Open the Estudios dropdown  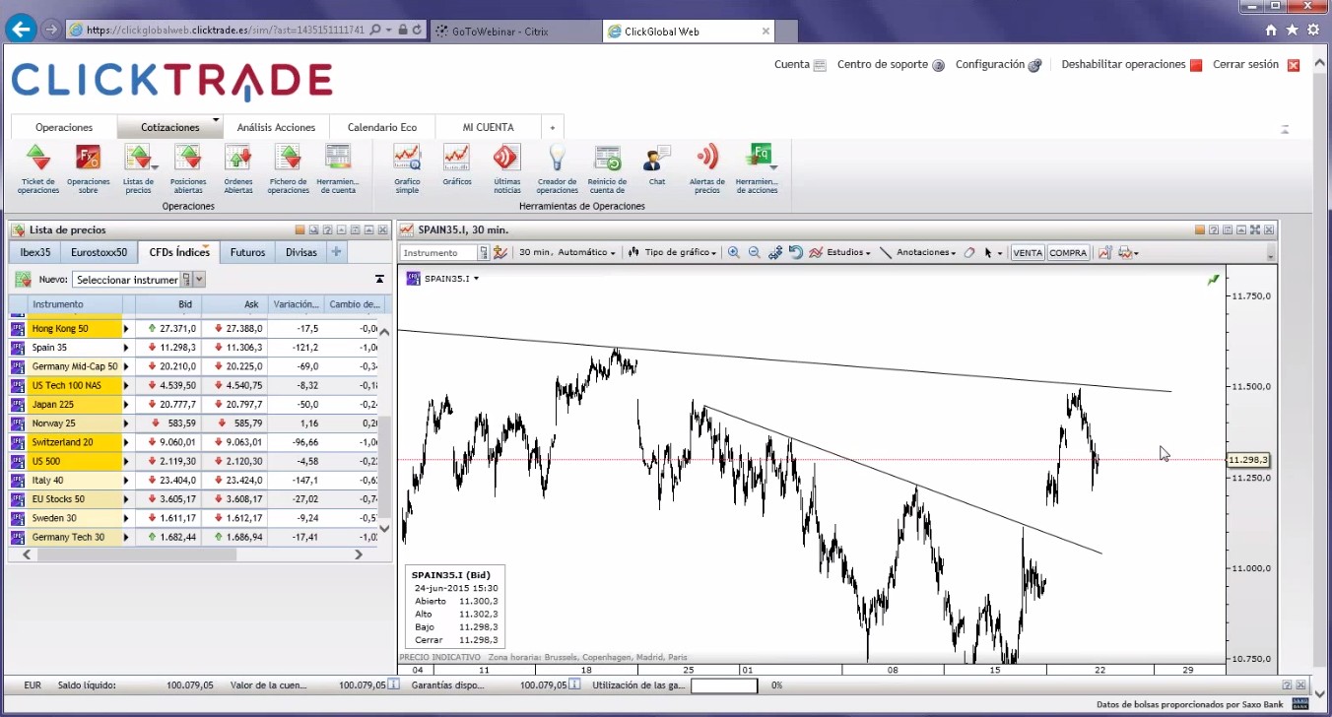pyautogui.click(x=840, y=253)
